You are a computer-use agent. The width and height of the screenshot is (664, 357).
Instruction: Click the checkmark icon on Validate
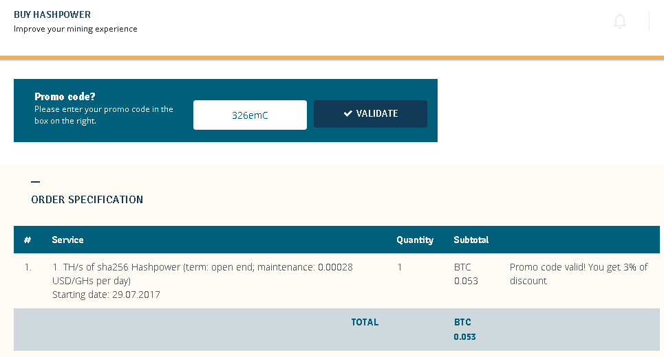point(348,114)
